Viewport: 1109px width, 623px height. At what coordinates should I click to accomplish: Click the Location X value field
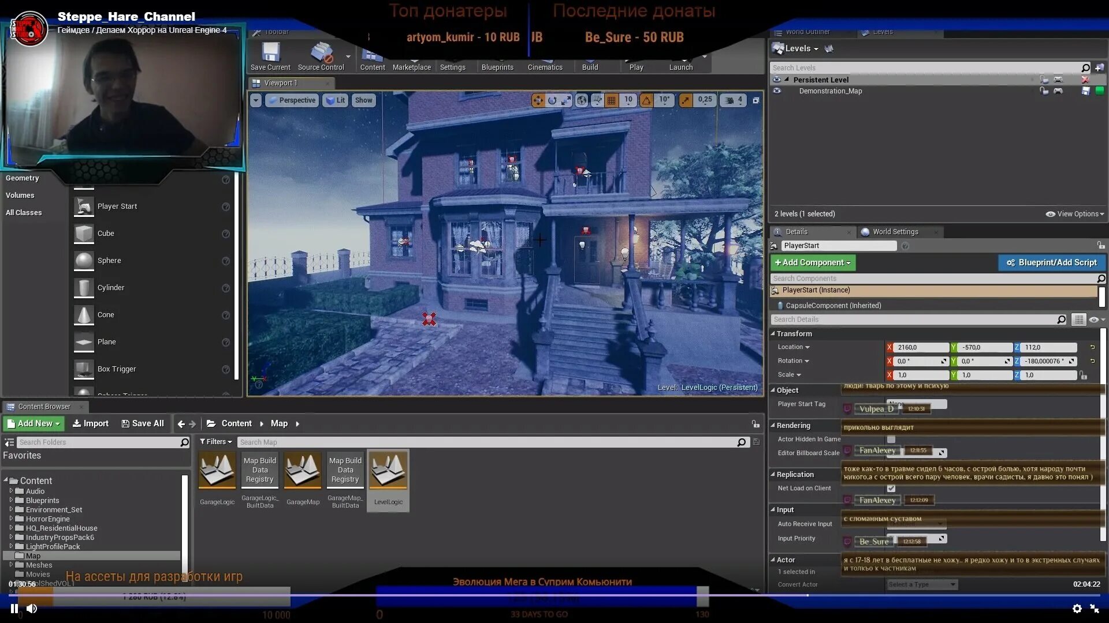921,347
